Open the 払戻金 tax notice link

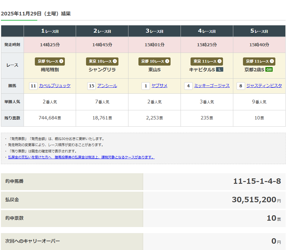point(81,157)
